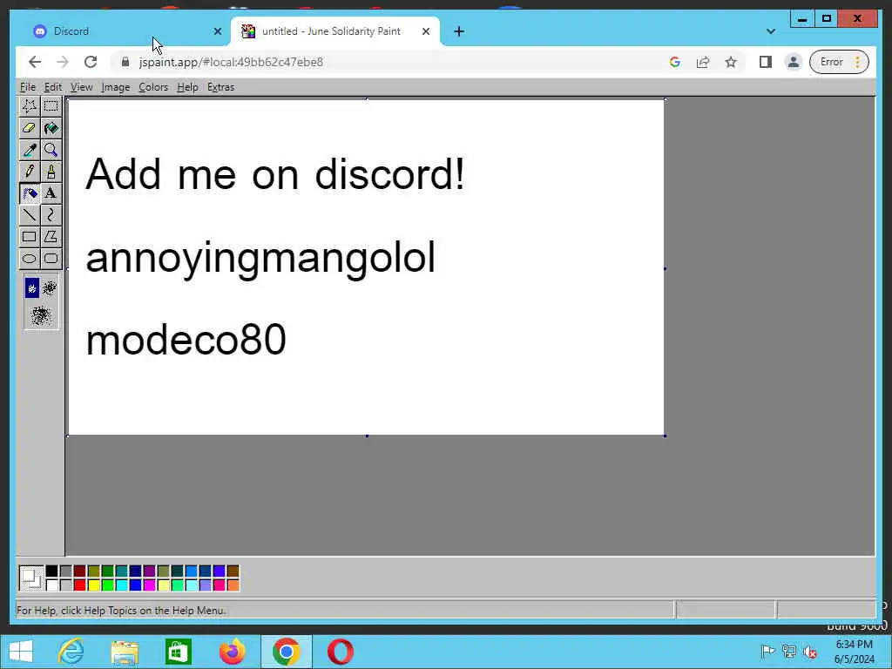Share this page via share icon
The width and height of the screenshot is (892, 669).
pos(703,62)
